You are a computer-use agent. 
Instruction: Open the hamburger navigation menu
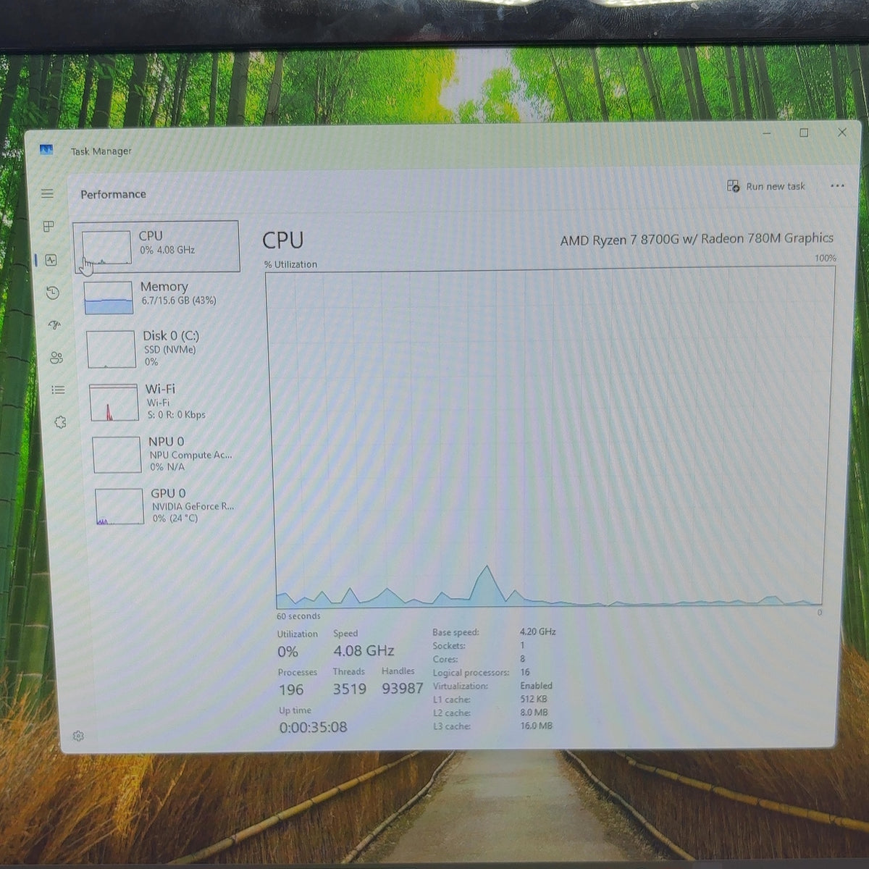point(47,193)
